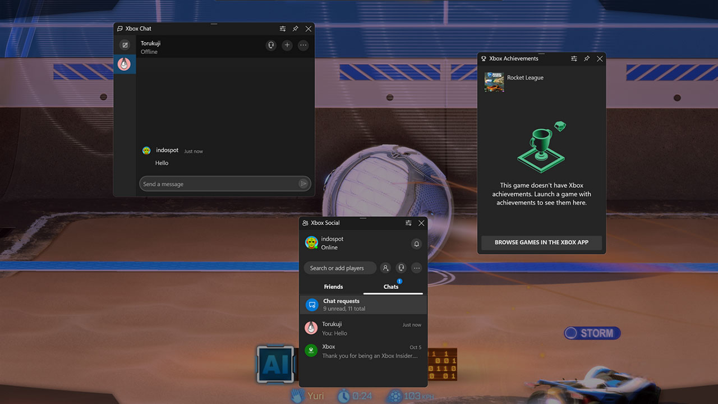Open Xbox Achievements widget options icon

(574, 58)
